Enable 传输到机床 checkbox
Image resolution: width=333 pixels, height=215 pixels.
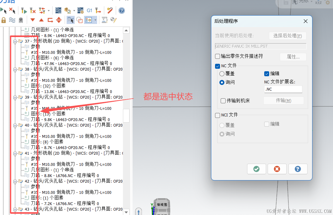[x=223, y=100]
